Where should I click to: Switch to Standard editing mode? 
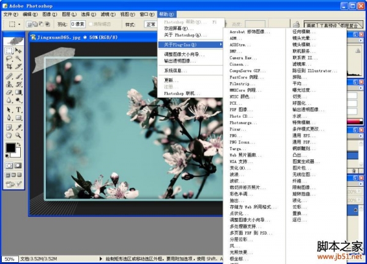click(9, 165)
